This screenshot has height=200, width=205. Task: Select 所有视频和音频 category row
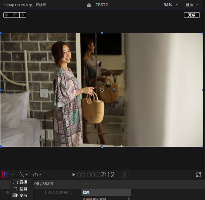[94, 199]
